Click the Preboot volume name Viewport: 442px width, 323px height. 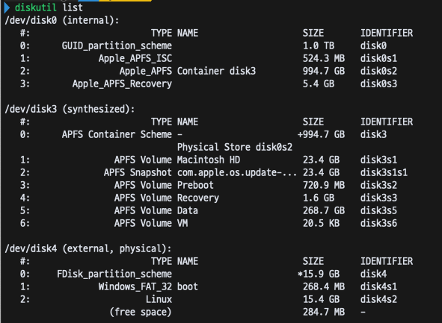pos(195,185)
